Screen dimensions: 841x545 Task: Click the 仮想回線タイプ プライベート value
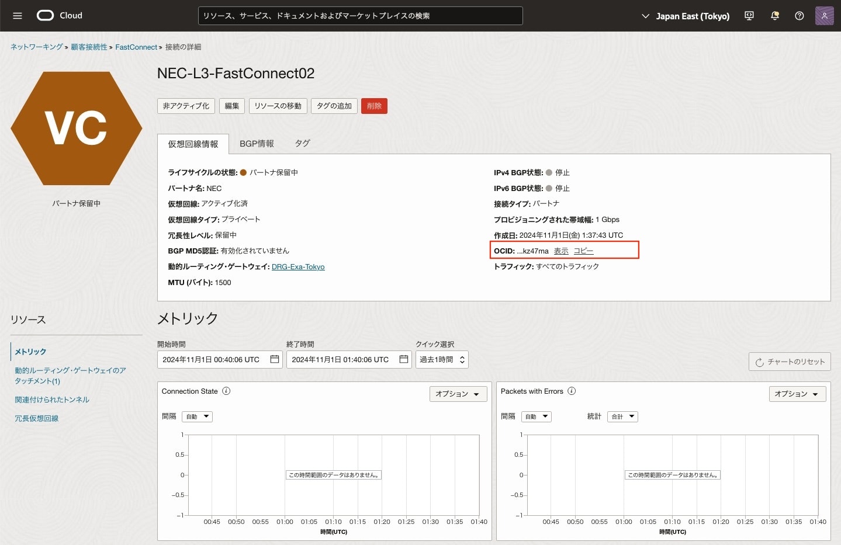[241, 219]
